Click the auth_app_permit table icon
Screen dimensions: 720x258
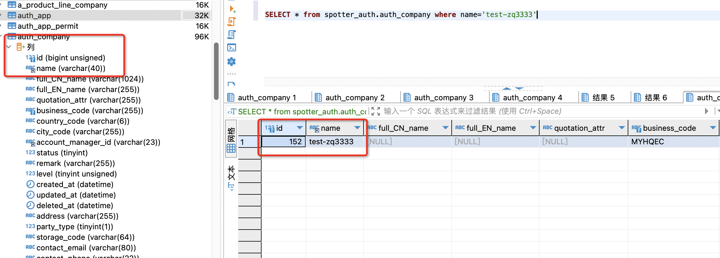coord(12,26)
